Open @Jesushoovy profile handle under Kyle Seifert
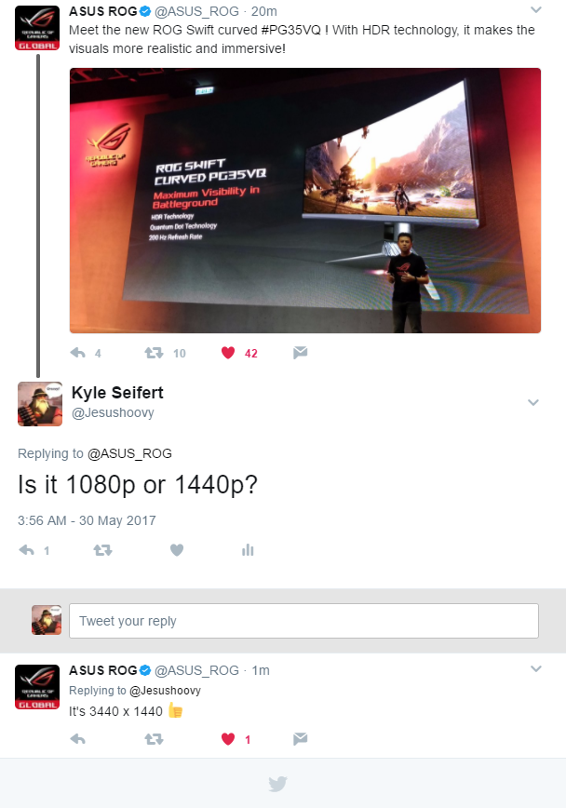 click(x=113, y=412)
